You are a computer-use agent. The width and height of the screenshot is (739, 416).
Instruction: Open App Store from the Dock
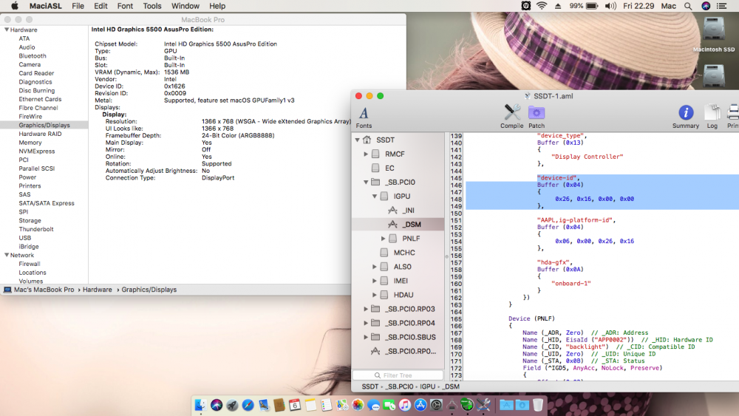tap(420, 405)
